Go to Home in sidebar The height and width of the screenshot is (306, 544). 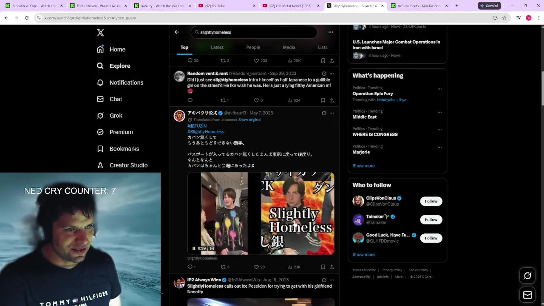111,49
